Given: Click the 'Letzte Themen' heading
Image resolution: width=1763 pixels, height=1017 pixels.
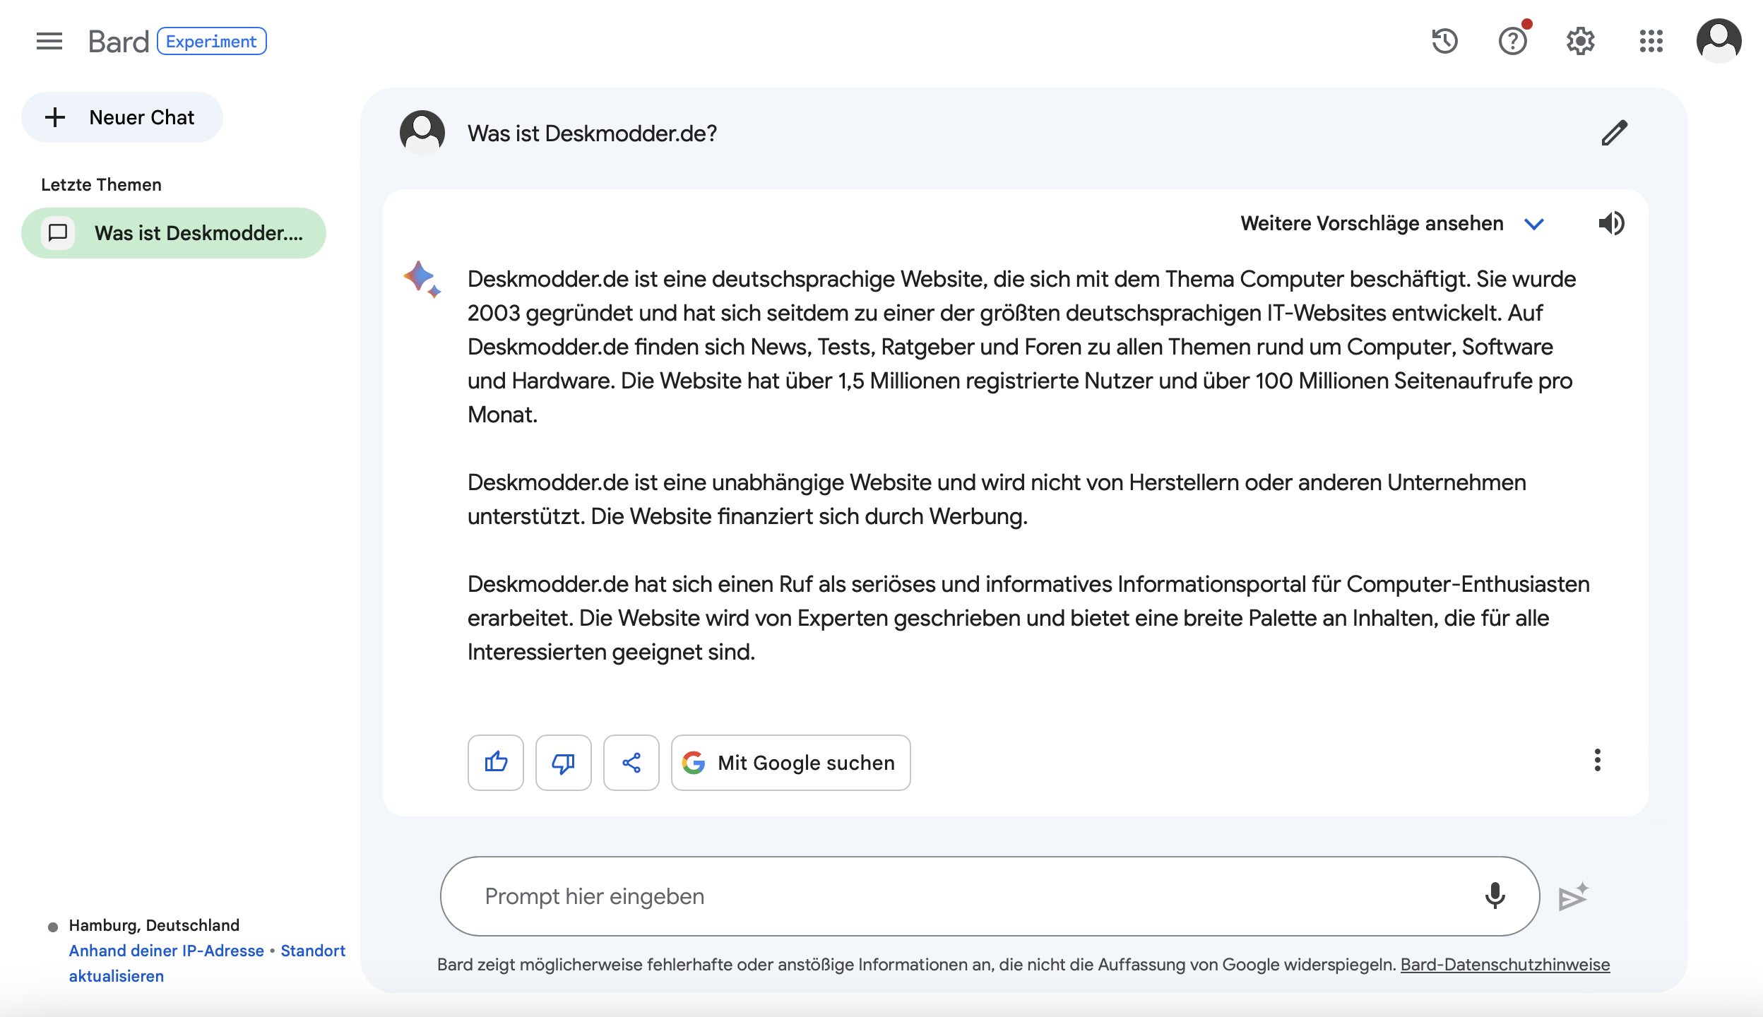Looking at the screenshot, I should pos(101,184).
